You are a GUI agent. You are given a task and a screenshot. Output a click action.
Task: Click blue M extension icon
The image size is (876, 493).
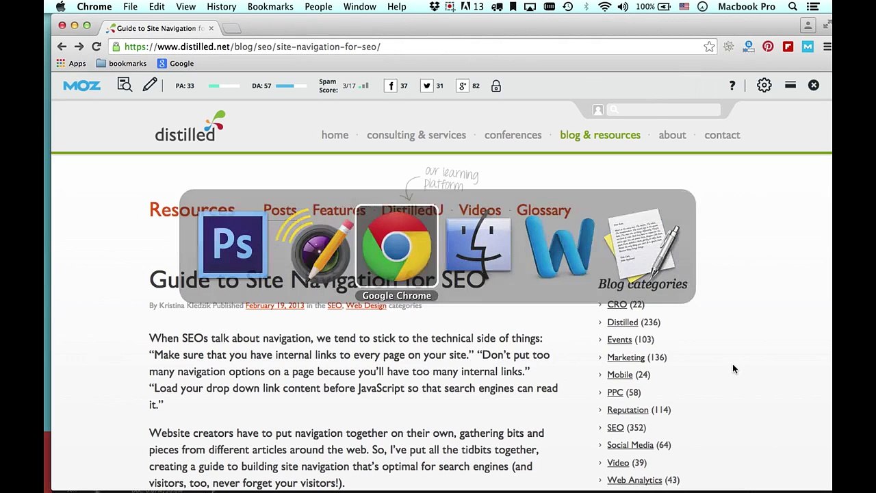coord(808,47)
